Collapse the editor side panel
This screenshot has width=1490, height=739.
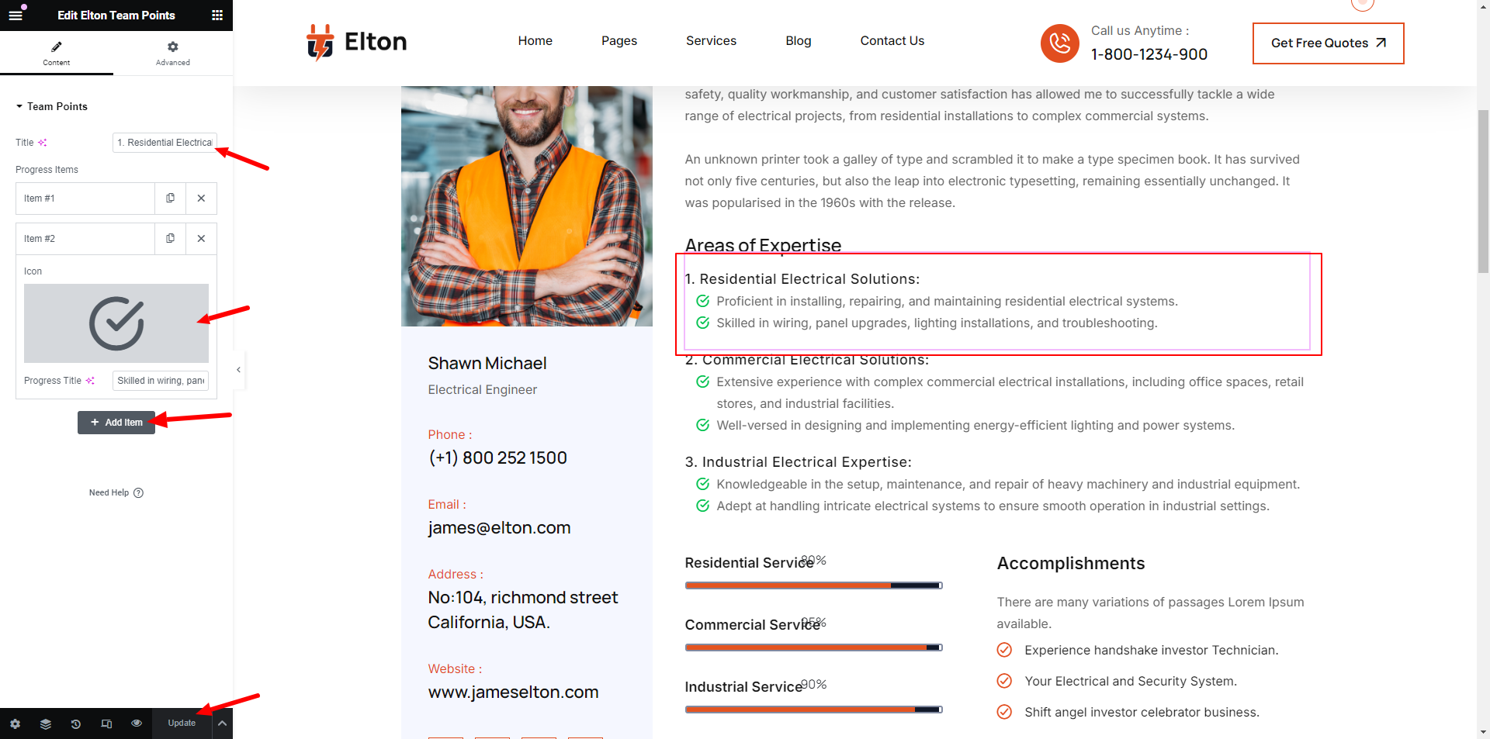click(239, 370)
